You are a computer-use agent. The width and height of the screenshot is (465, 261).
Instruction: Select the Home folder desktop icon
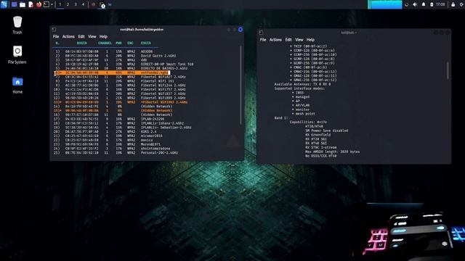17,86
